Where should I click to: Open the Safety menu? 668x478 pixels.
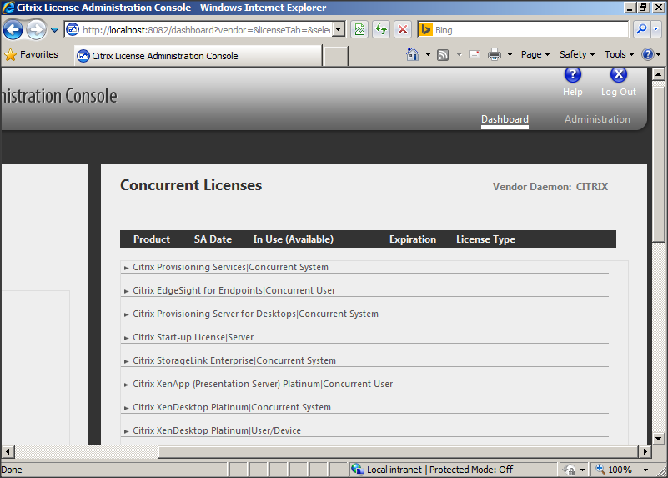[x=576, y=54]
